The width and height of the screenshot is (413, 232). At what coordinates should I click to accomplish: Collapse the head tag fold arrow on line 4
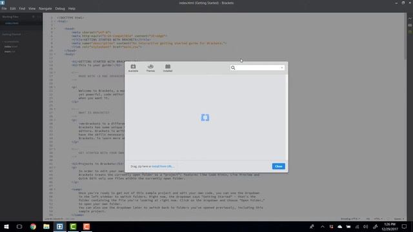coord(55,28)
